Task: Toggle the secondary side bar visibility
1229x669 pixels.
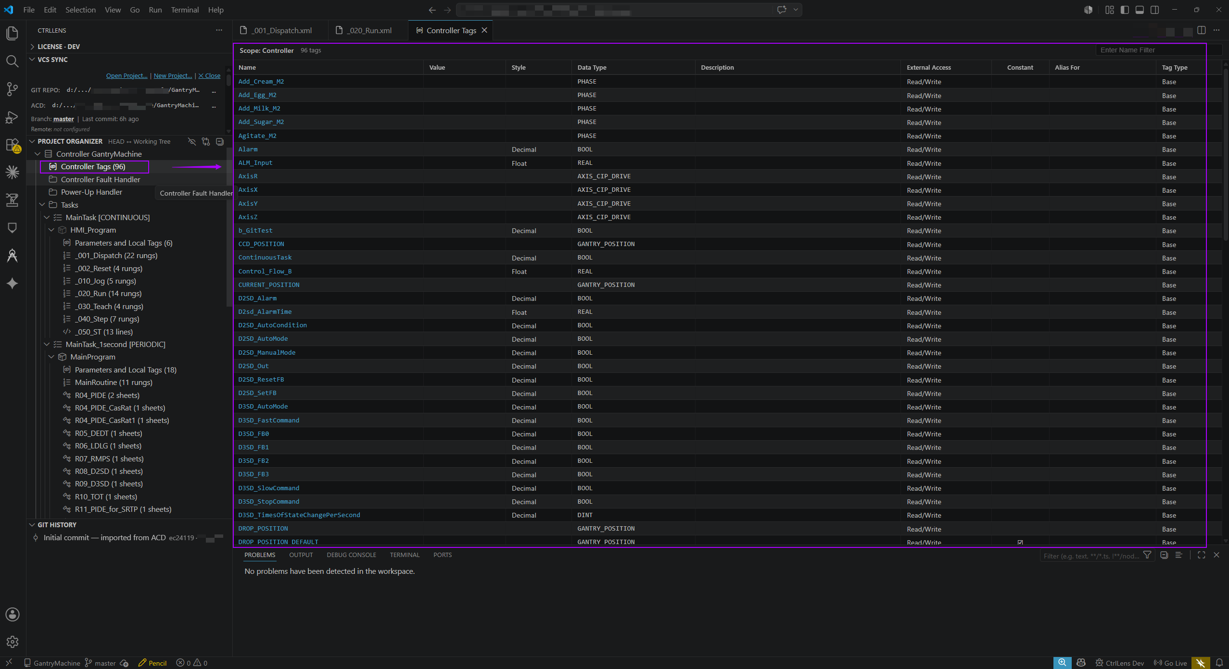Action: tap(1154, 10)
